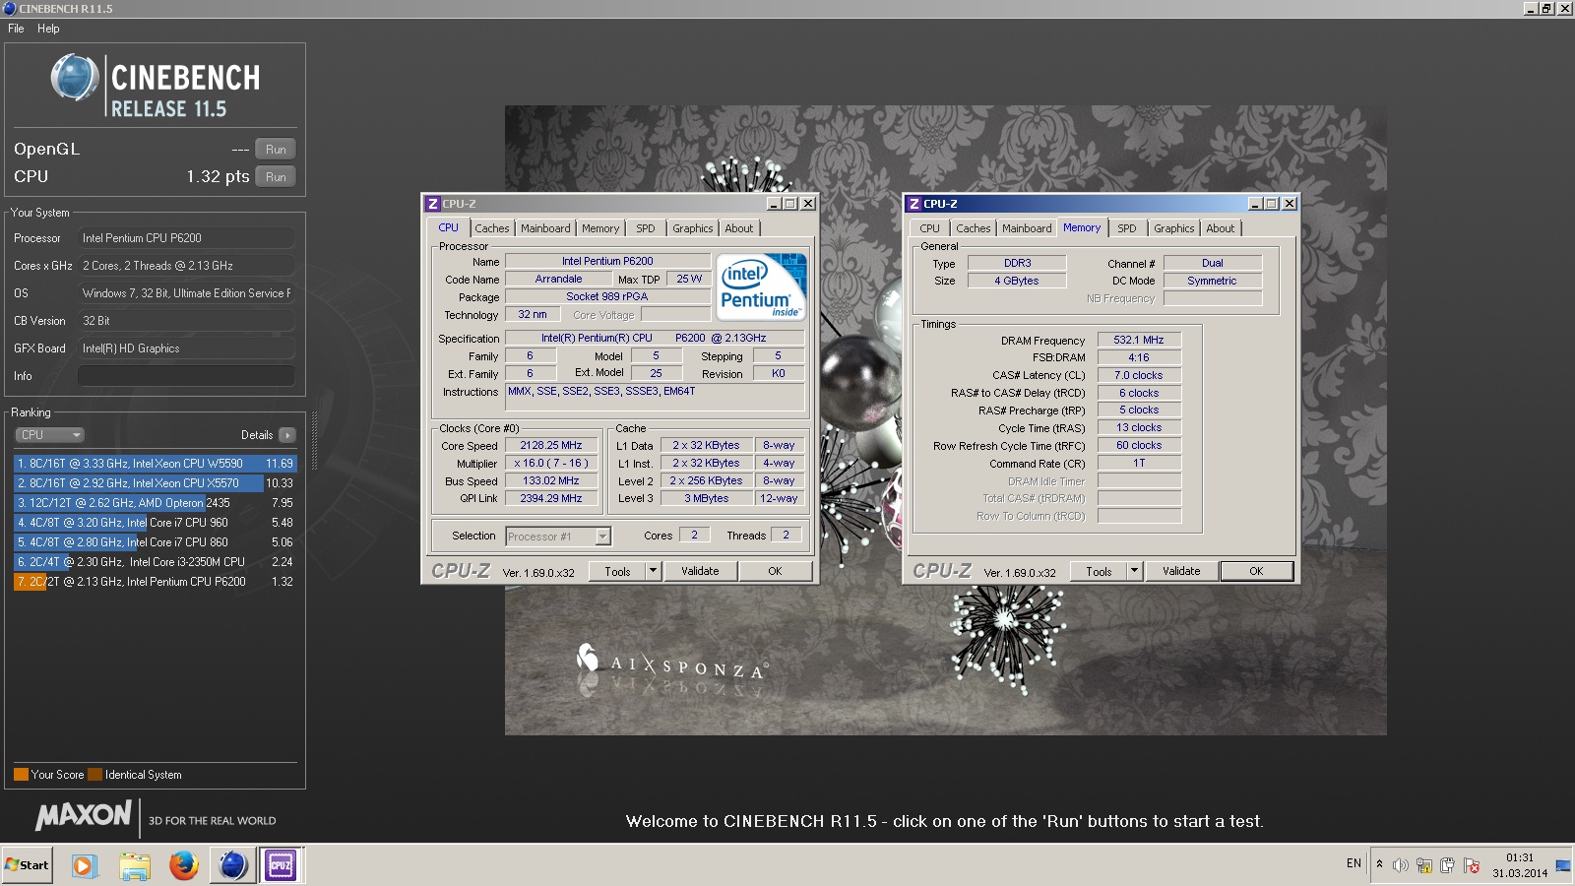
Task: Click DRAM Frequency value 532.1 MHz
Action: [x=1139, y=341]
